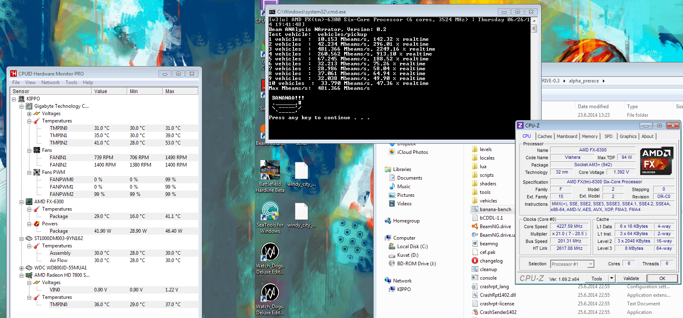Open Help menu in Hardware Monitor
Screen dimensions: 683x318
[x=88, y=82]
